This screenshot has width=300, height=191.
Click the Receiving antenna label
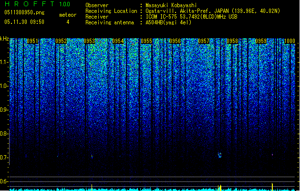(110, 22)
